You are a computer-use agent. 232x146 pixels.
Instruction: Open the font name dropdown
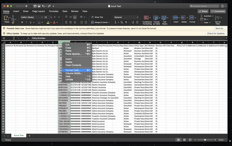pyautogui.click(x=42, y=17)
